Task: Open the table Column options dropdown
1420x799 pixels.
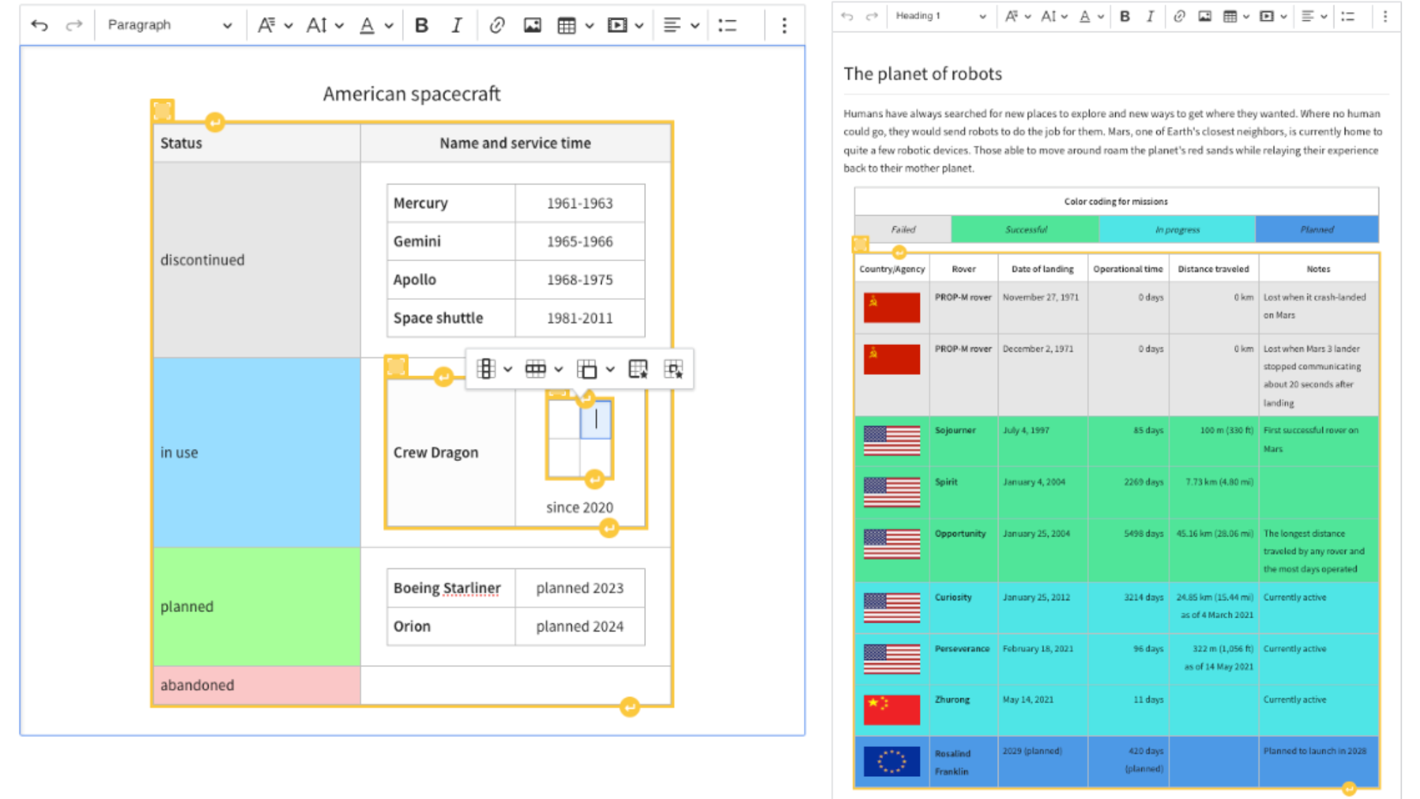Action: 494,368
